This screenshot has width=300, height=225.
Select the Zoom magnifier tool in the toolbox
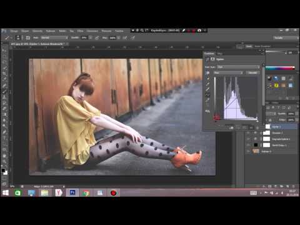click(4, 161)
